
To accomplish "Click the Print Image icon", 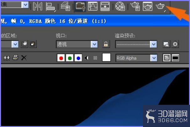I will [x=15, y=58].
